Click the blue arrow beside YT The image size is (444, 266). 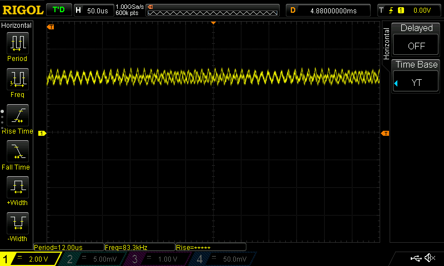(396, 83)
